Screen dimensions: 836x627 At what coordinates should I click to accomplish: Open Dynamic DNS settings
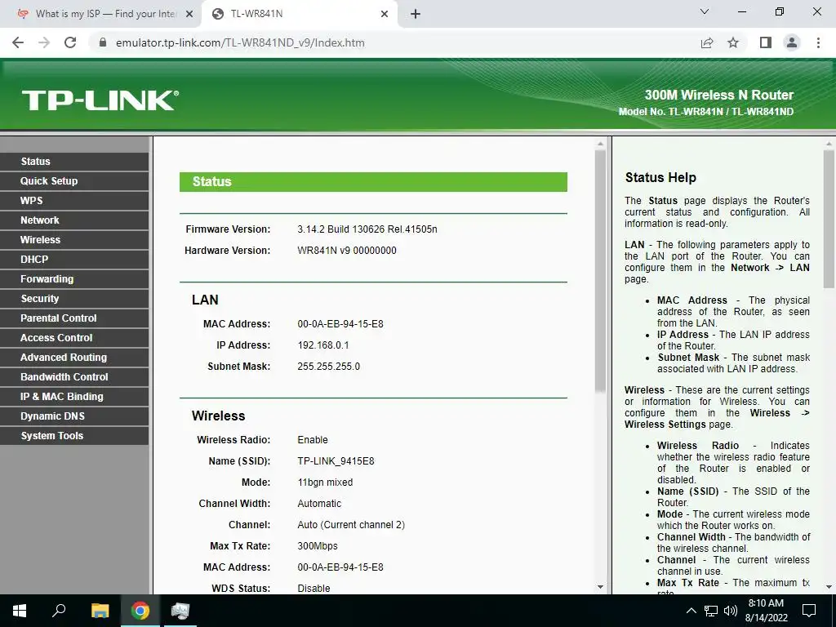coord(74,416)
